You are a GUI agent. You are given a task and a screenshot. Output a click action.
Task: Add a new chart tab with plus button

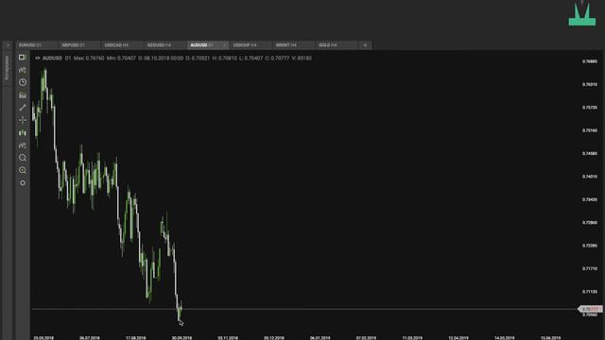pos(365,45)
